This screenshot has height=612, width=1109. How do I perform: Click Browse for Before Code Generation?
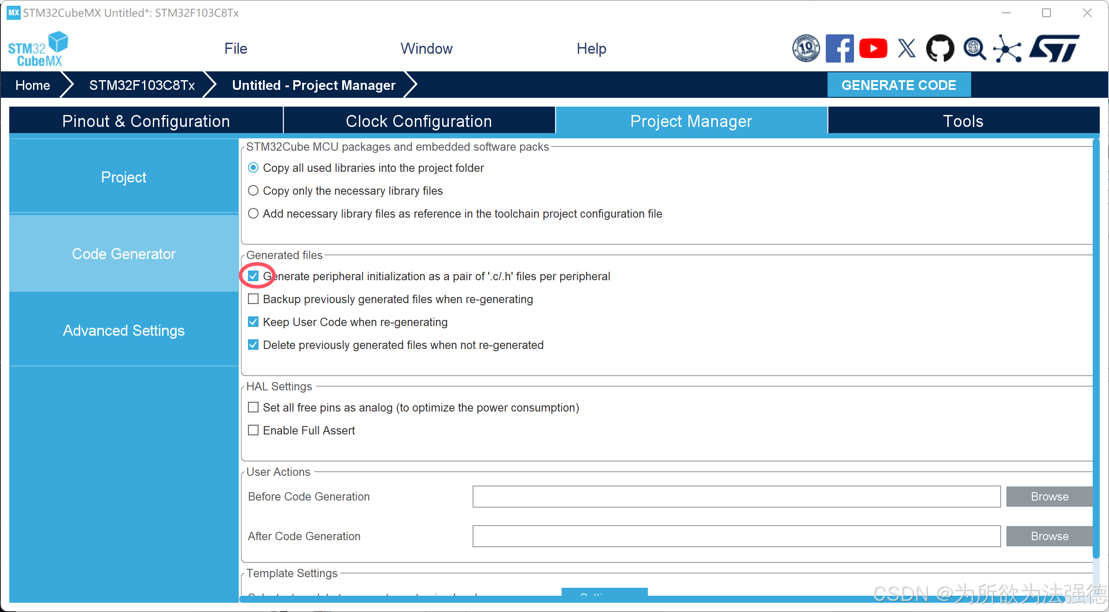[x=1049, y=497]
